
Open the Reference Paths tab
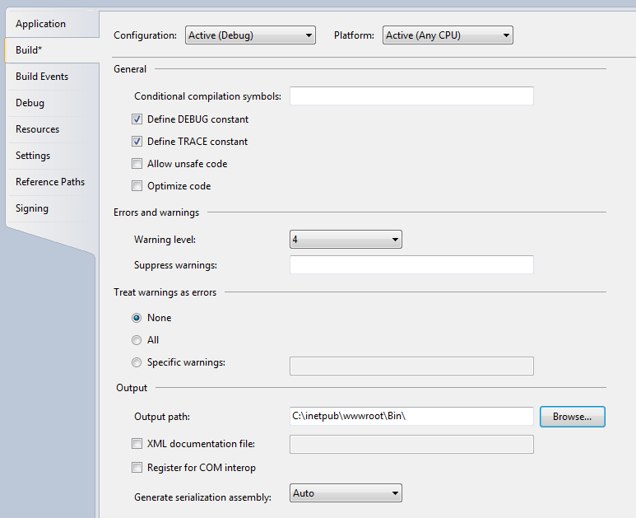coord(49,182)
